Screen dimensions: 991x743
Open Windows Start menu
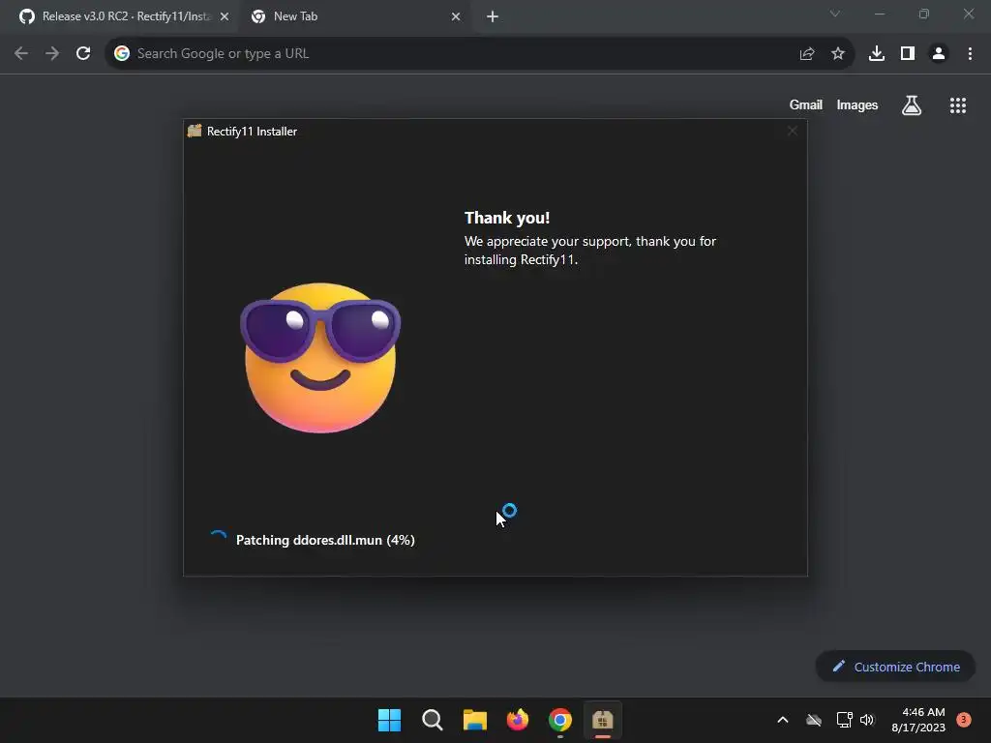point(389,720)
